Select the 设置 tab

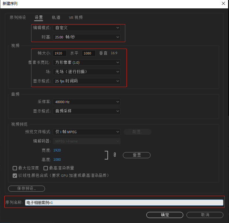39,17
